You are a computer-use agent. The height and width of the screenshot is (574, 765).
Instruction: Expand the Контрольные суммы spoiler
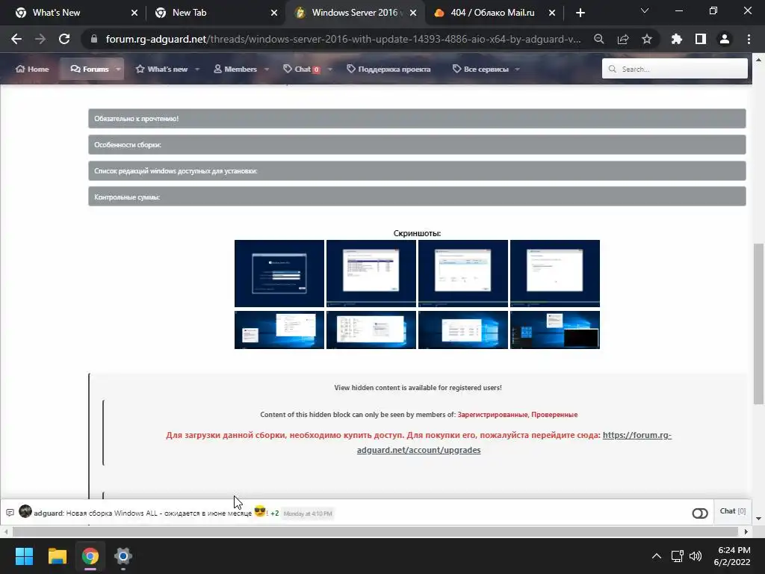tap(417, 197)
